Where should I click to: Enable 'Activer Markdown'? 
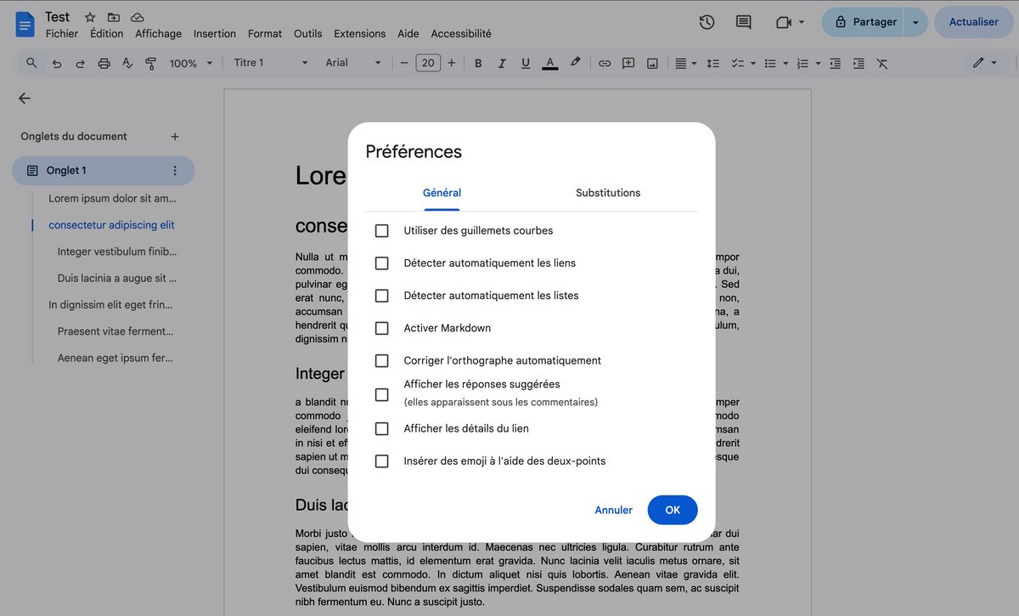pyautogui.click(x=381, y=327)
